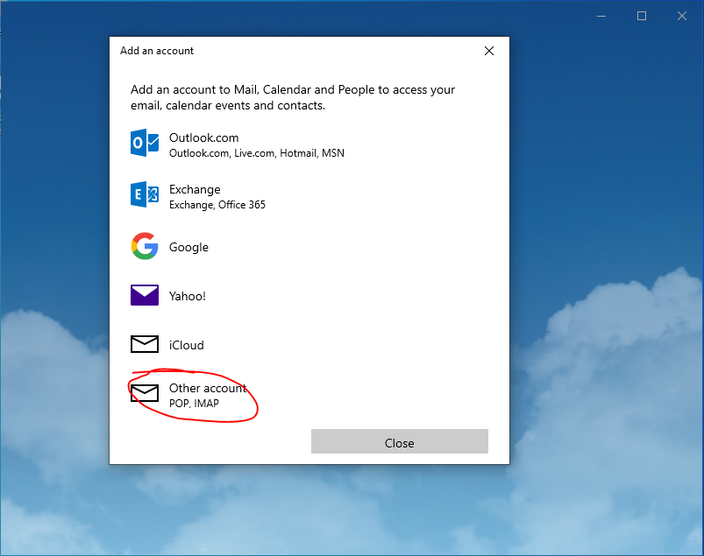This screenshot has width=704, height=556.
Task: Close the Mail app window
Action: coord(682,16)
